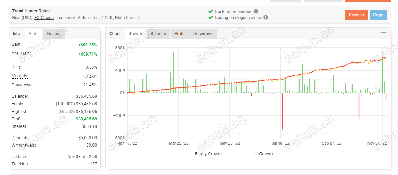398x175 pixels.
Task: Click the orange Discuss button
Action: [x=356, y=15]
